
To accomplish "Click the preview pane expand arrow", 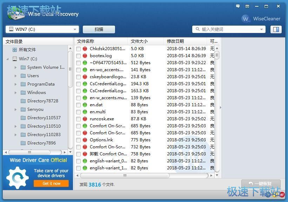I will coord(221,107).
